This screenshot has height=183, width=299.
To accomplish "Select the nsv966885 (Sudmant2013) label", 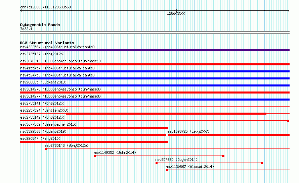I will 43,82.
